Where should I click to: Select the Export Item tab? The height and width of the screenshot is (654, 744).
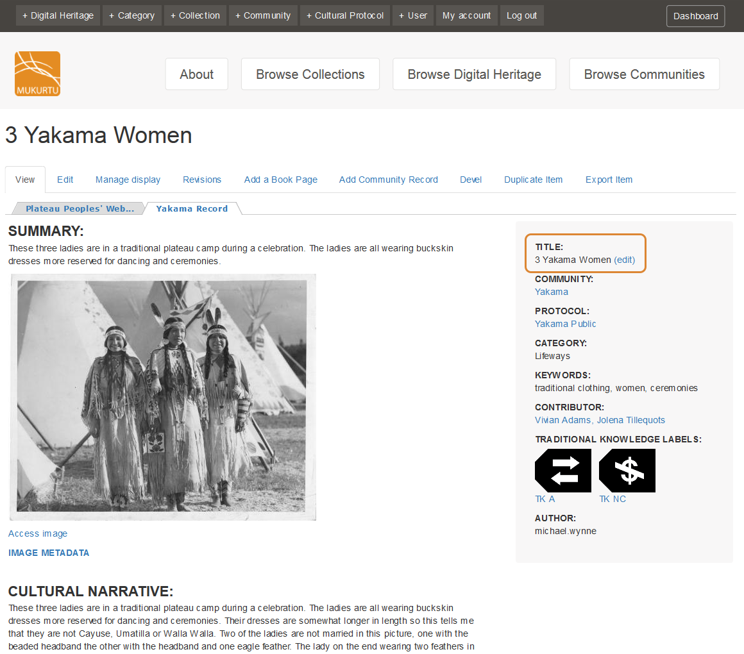[609, 180]
